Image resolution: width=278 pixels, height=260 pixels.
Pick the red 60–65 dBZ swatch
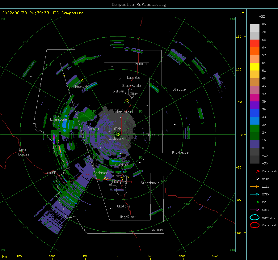(255, 43)
